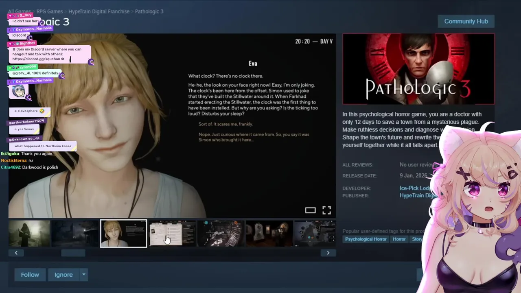
Task: Select the last partially visible map thumbnail
Action: click(315, 234)
